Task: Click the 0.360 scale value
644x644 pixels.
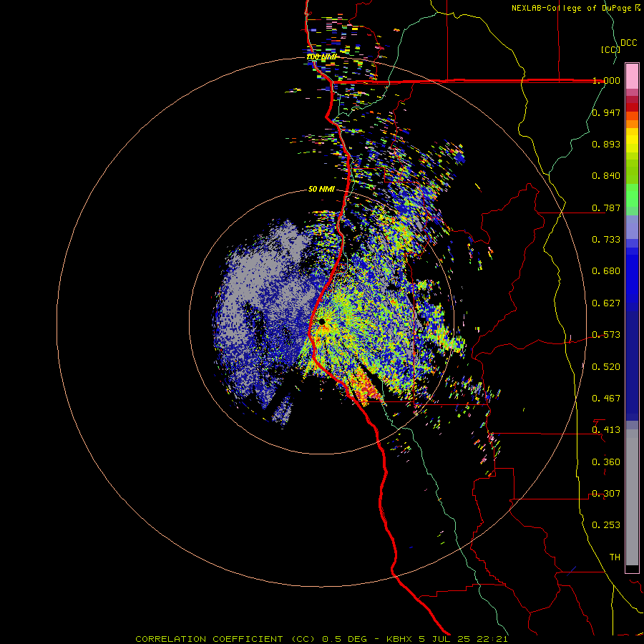Action: tap(606, 462)
